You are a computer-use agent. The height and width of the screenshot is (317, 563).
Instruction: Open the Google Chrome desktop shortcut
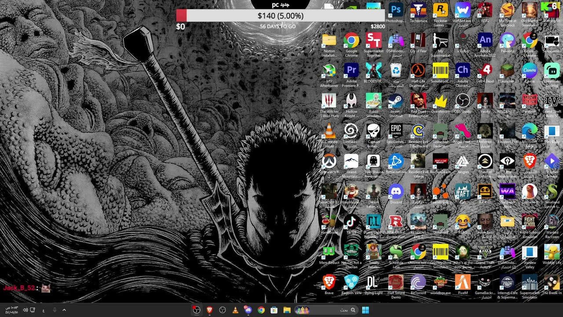click(x=351, y=45)
